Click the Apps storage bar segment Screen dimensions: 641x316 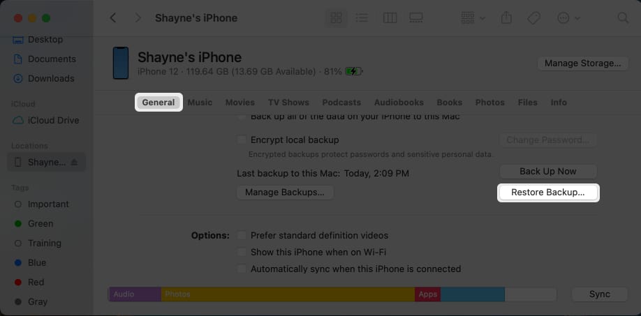[x=427, y=294]
